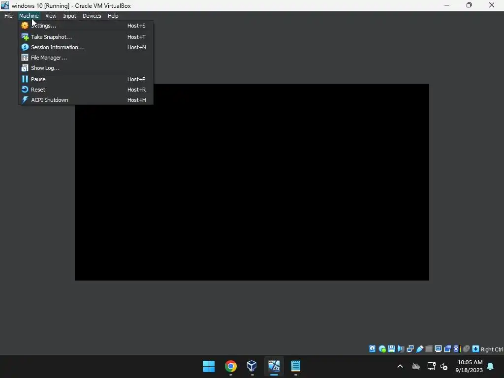
Task: Reset the virtual machine
Action: point(86,90)
